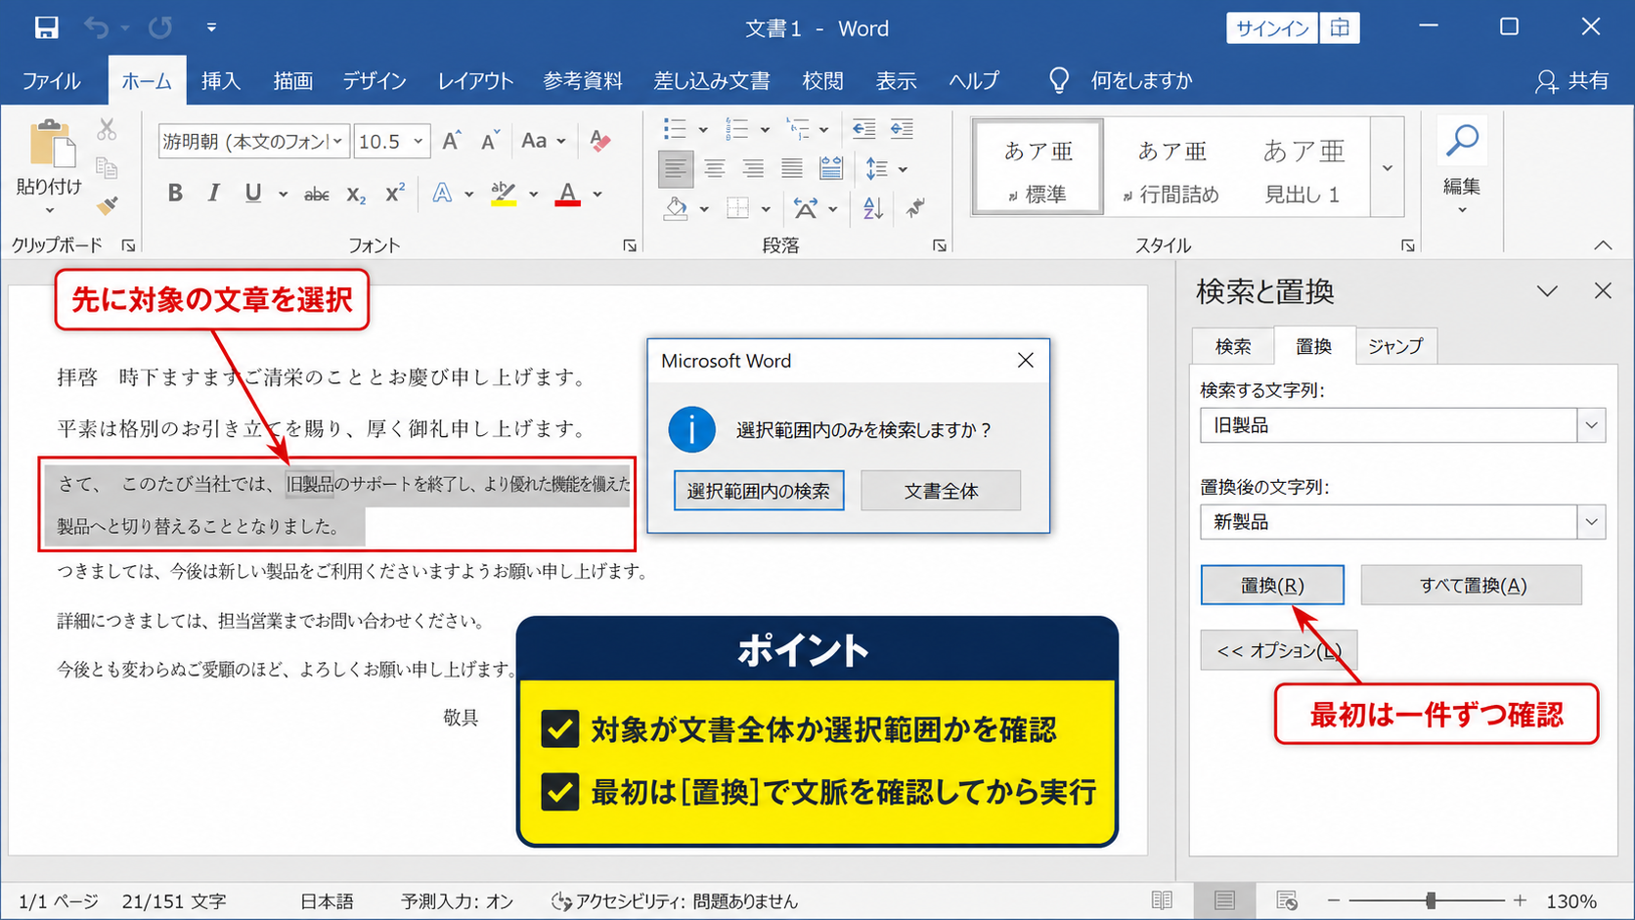Expand the 検索する文字列 combo box arrow
This screenshot has width=1635, height=920.
1591,425
